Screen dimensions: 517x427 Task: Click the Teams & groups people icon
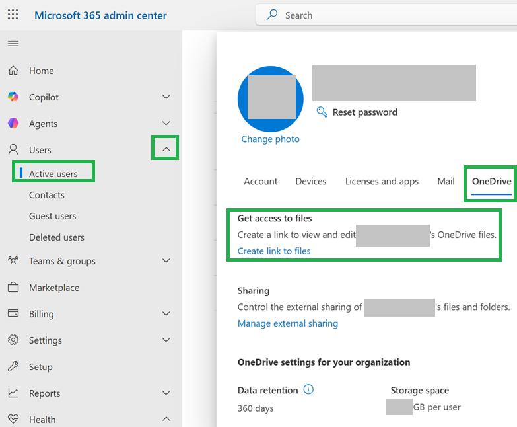(x=13, y=260)
